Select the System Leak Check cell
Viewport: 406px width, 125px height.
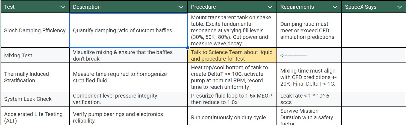[35, 99]
